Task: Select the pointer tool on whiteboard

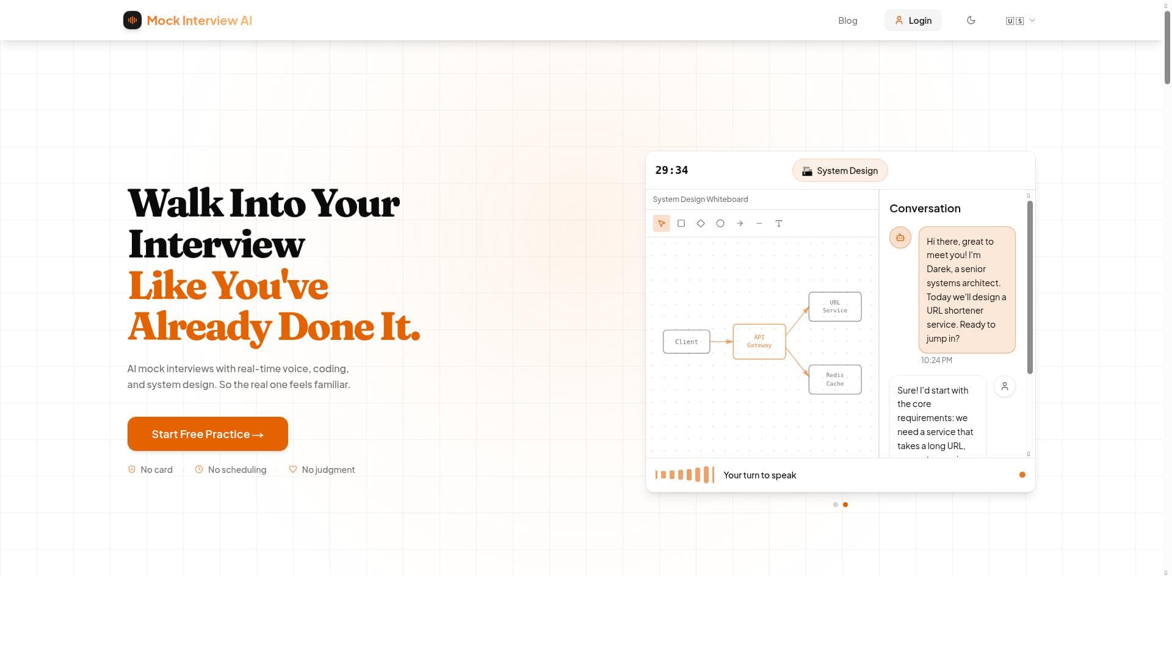Action: pos(661,223)
